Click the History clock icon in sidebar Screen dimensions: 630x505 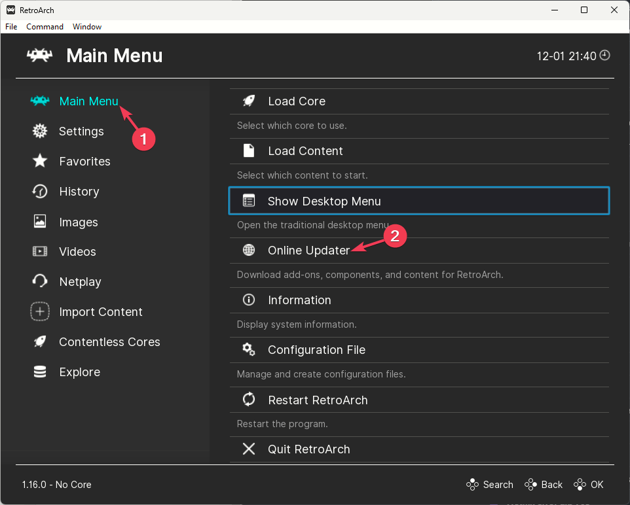40,192
